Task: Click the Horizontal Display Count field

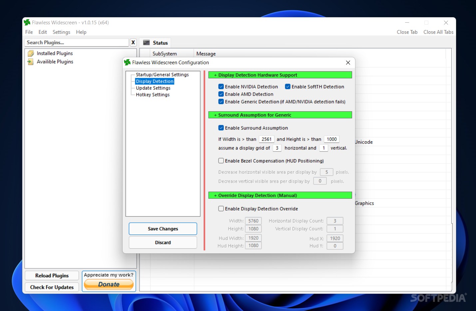Action: click(335, 221)
